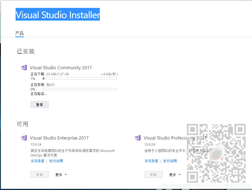This screenshot has height=190, width=252.
Task: Expand the 更多 menu under Professional 2017
Action: tap(175, 174)
